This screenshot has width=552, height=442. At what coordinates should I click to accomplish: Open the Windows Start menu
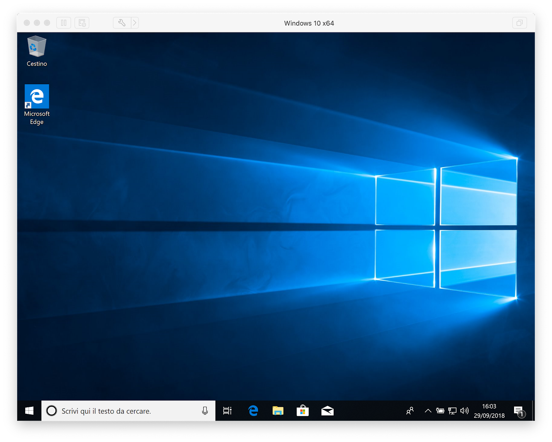coord(29,411)
